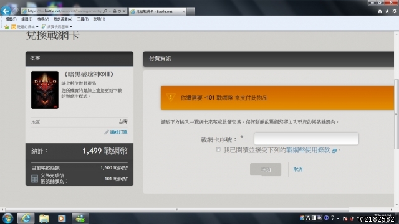Image resolution: width=399 pixels, height=224 pixels.
Task: Open the 我的最愛(A) menu
Action: point(63,19)
